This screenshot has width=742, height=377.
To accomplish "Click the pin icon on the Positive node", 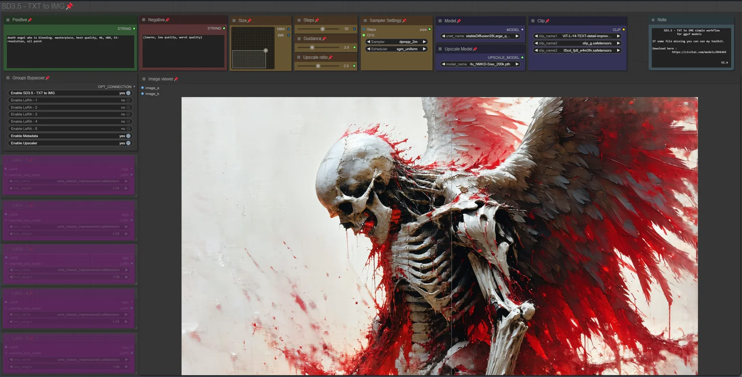I will tap(30, 20).
